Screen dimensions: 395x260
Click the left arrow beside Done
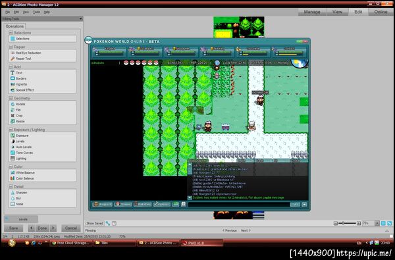pyautogui.click(x=31, y=228)
